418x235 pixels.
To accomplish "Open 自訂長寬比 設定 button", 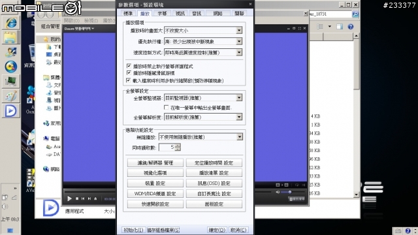I will point(214,194).
